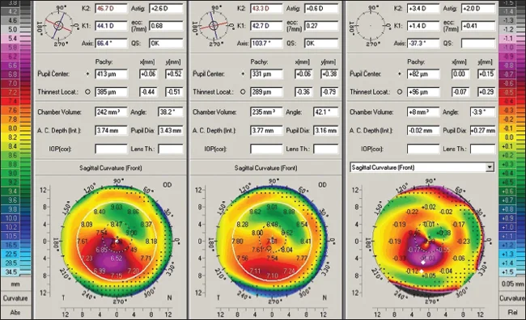This screenshot has width=526, height=320.
Task: Click the difference pachy field +82 µm
Action: (423, 74)
